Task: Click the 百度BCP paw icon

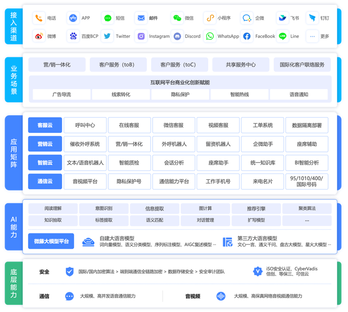Action: pyautogui.click(x=73, y=36)
